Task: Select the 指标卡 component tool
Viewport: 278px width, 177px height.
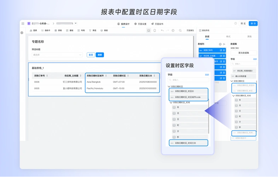Action: point(46,30)
